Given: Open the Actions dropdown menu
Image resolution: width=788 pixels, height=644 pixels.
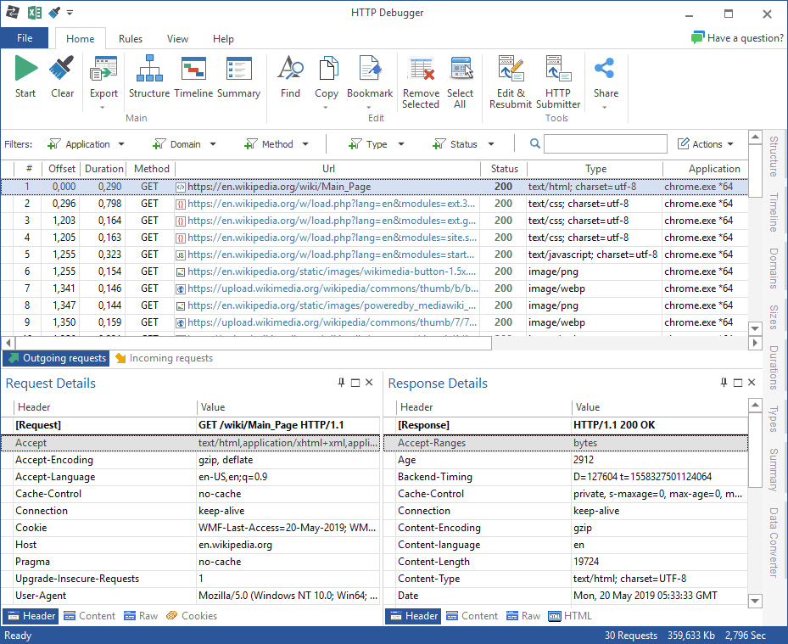Looking at the screenshot, I should coord(707,144).
